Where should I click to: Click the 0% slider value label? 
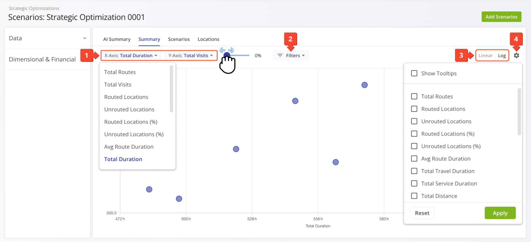click(x=258, y=55)
